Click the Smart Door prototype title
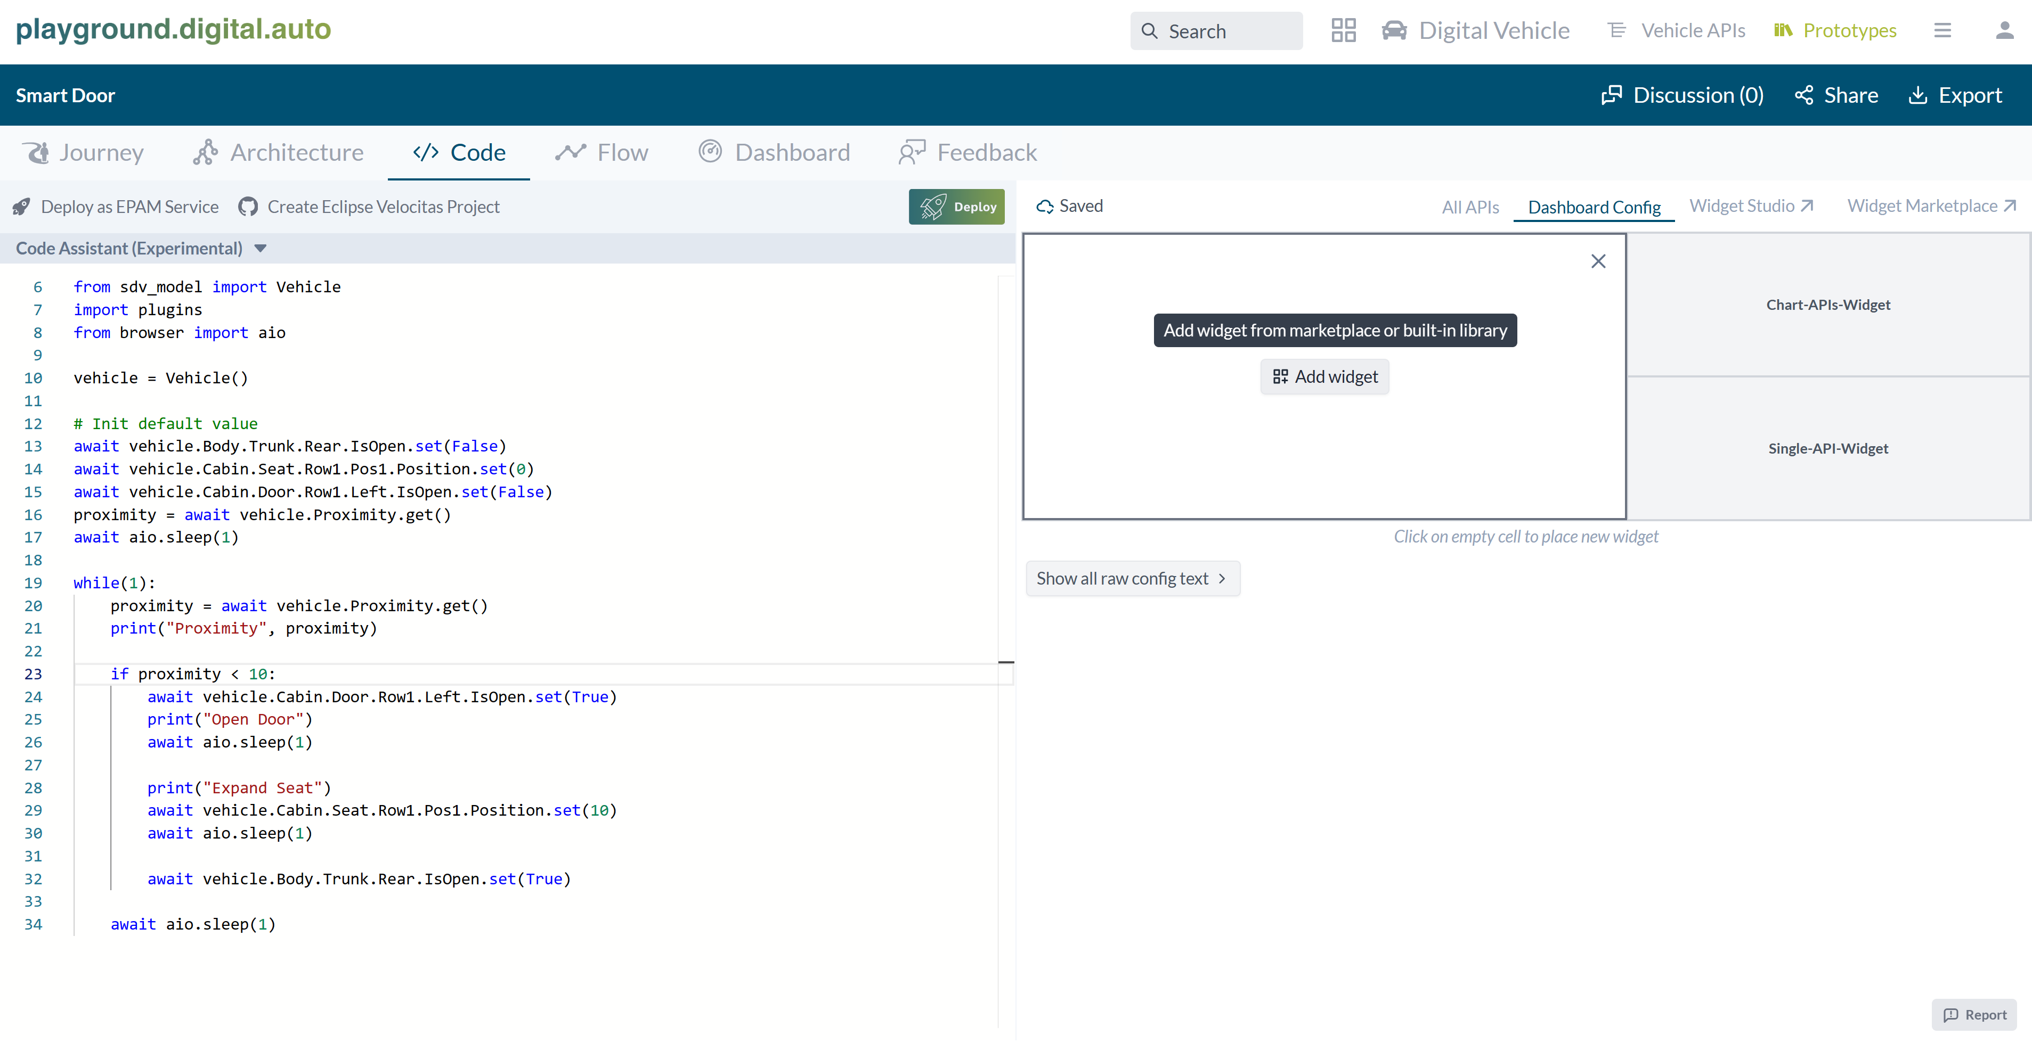This screenshot has height=1043, width=2032. (x=66, y=95)
